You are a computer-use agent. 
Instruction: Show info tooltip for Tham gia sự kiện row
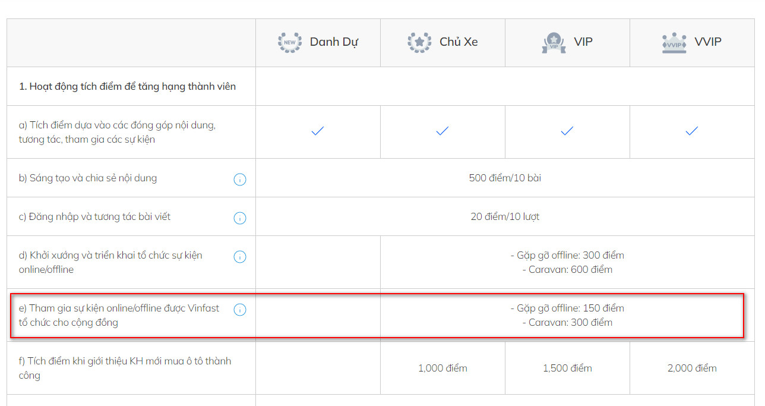[x=240, y=310]
